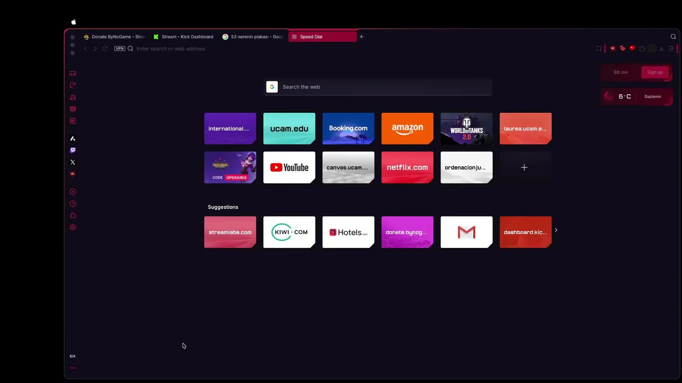Click the Suggestions heading
The image size is (682, 383).
click(223, 207)
